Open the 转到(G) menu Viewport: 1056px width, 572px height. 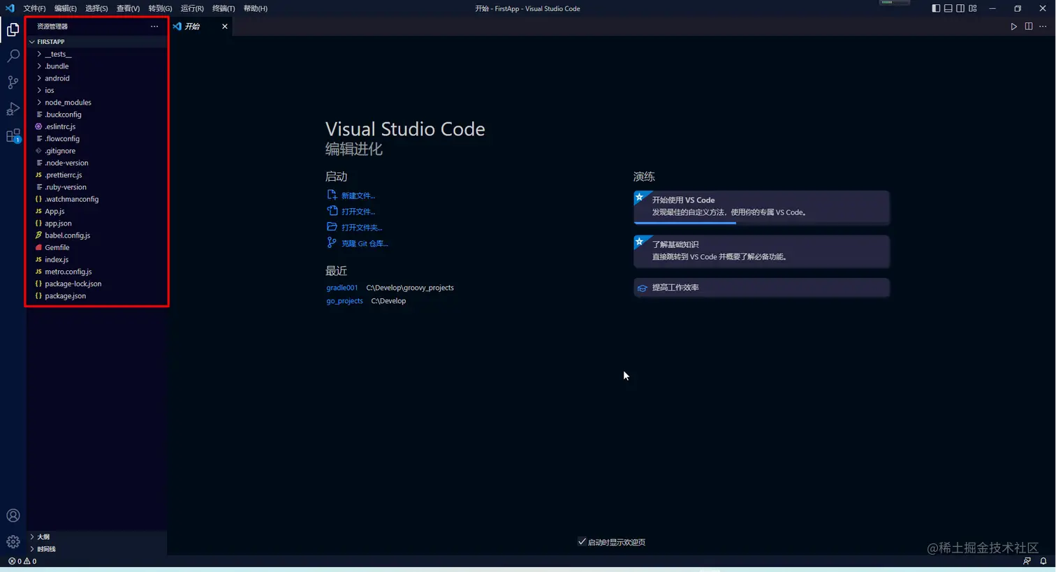tap(160, 8)
